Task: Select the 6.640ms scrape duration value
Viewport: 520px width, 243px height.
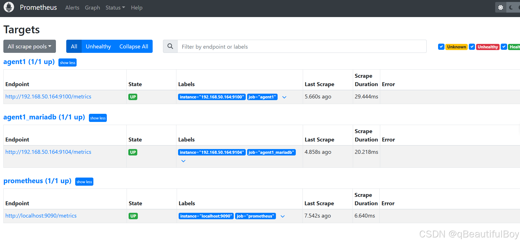Action: [x=365, y=216]
